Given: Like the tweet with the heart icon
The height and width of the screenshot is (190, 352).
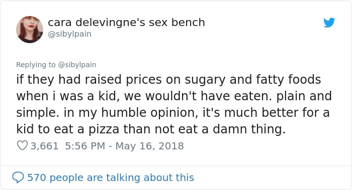Looking at the screenshot, I should pyautogui.click(x=22, y=145).
